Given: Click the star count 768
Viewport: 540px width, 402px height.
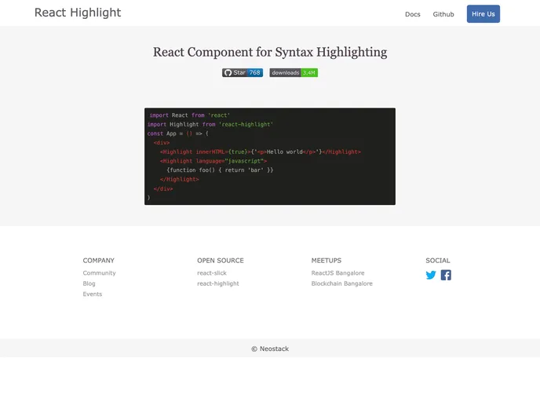Looking at the screenshot, I should click(x=255, y=73).
